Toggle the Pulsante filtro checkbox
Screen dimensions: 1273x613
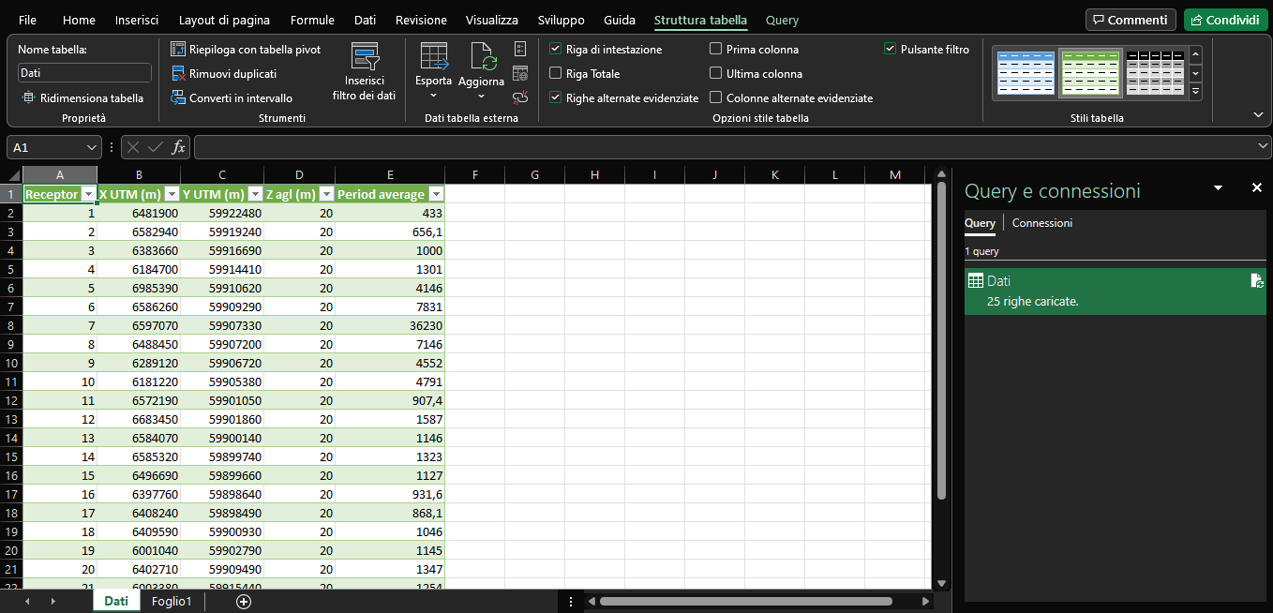(891, 49)
